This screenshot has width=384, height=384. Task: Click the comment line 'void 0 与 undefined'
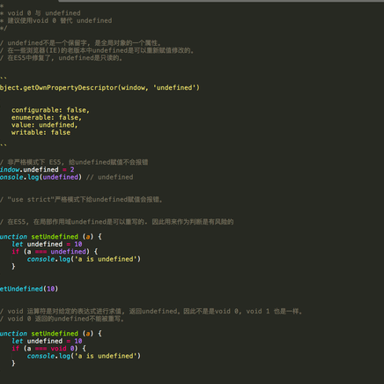coord(41,13)
